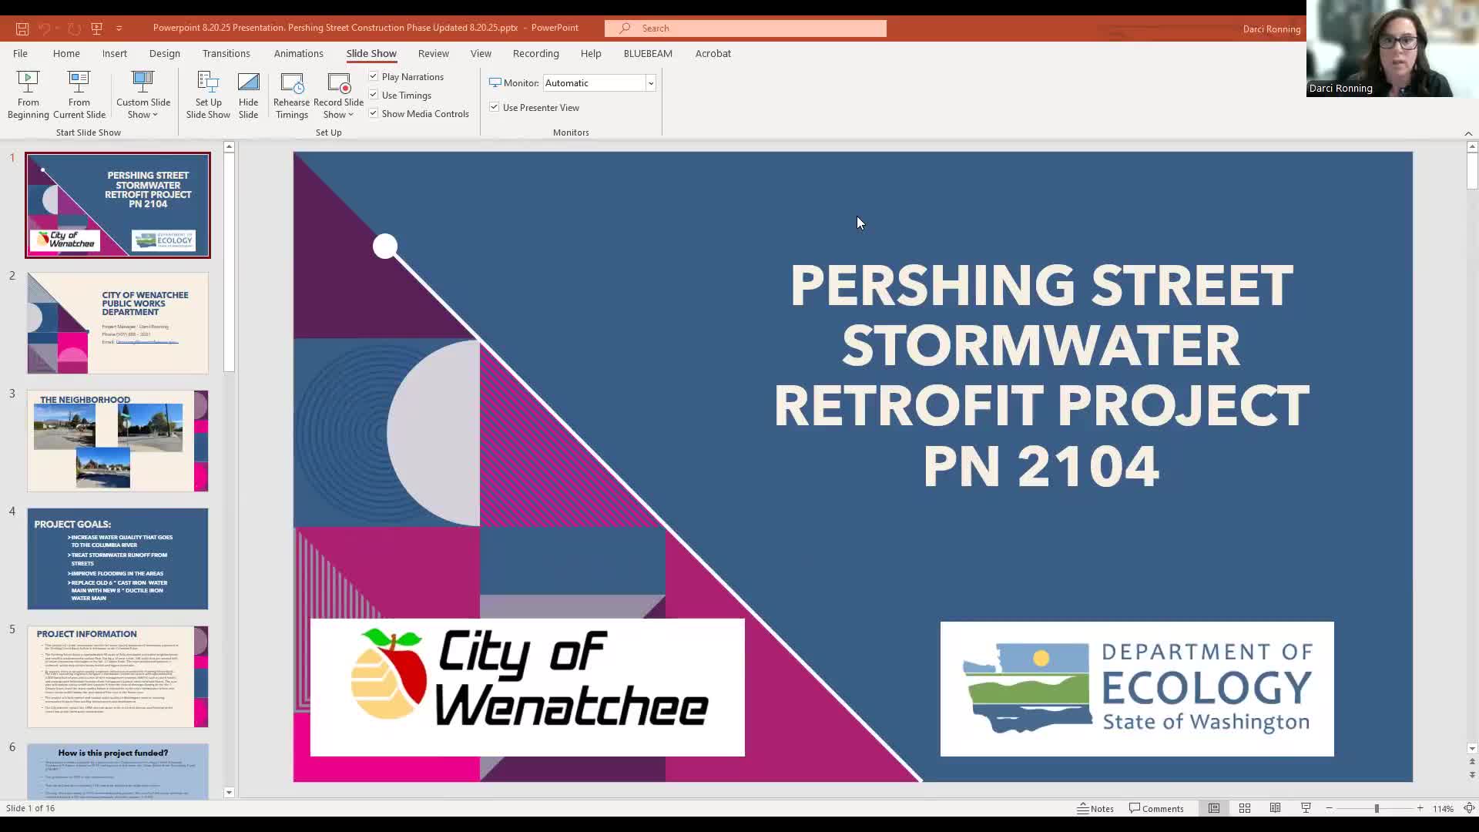Start slideshow From Current Slide
Image resolution: width=1479 pixels, height=832 pixels.
[79, 92]
